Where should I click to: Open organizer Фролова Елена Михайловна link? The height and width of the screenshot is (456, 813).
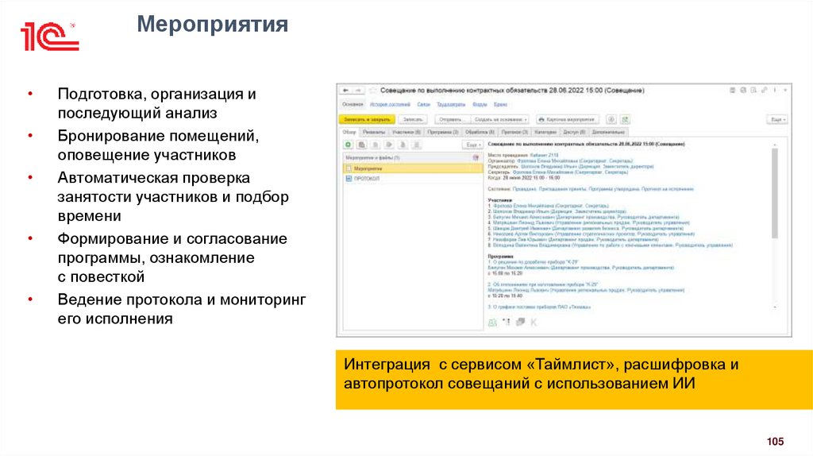575,160
